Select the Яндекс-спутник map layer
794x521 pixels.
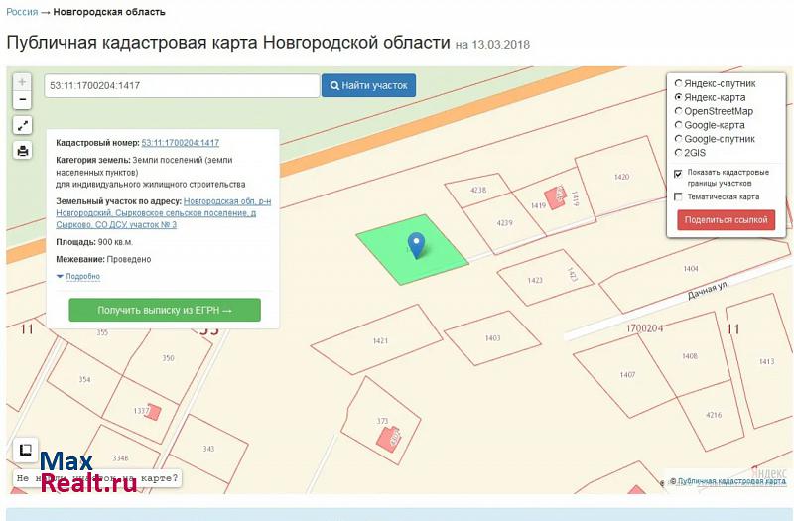678,84
